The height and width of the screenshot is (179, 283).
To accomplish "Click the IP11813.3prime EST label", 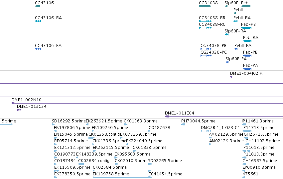I will point(258,154).
